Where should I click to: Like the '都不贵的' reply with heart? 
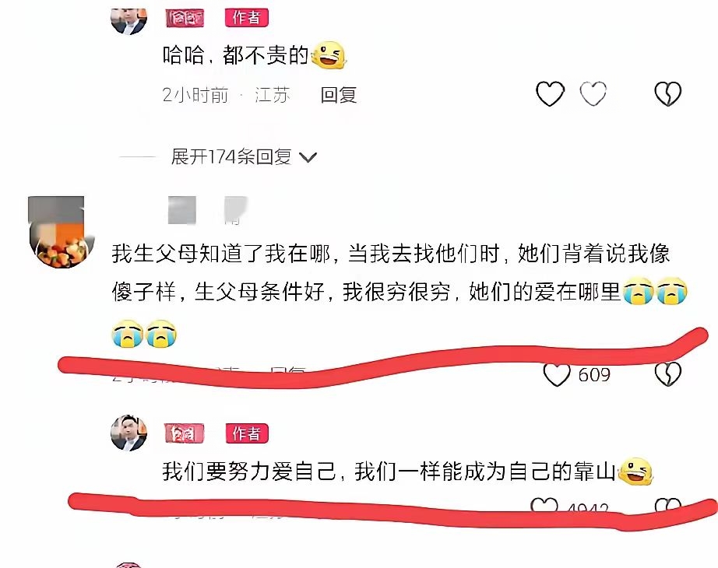pyautogui.click(x=550, y=94)
